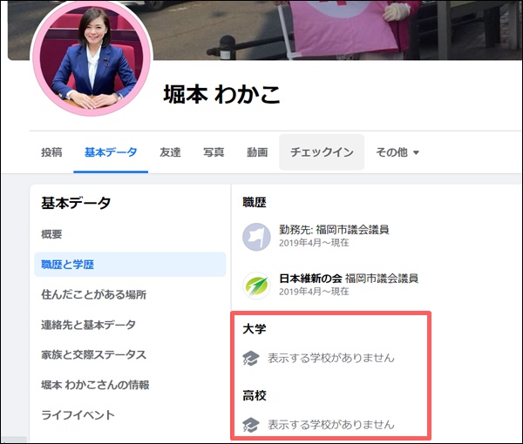The image size is (523, 444).
Task: Open the round profile picture
Action: [x=92, y=57]
